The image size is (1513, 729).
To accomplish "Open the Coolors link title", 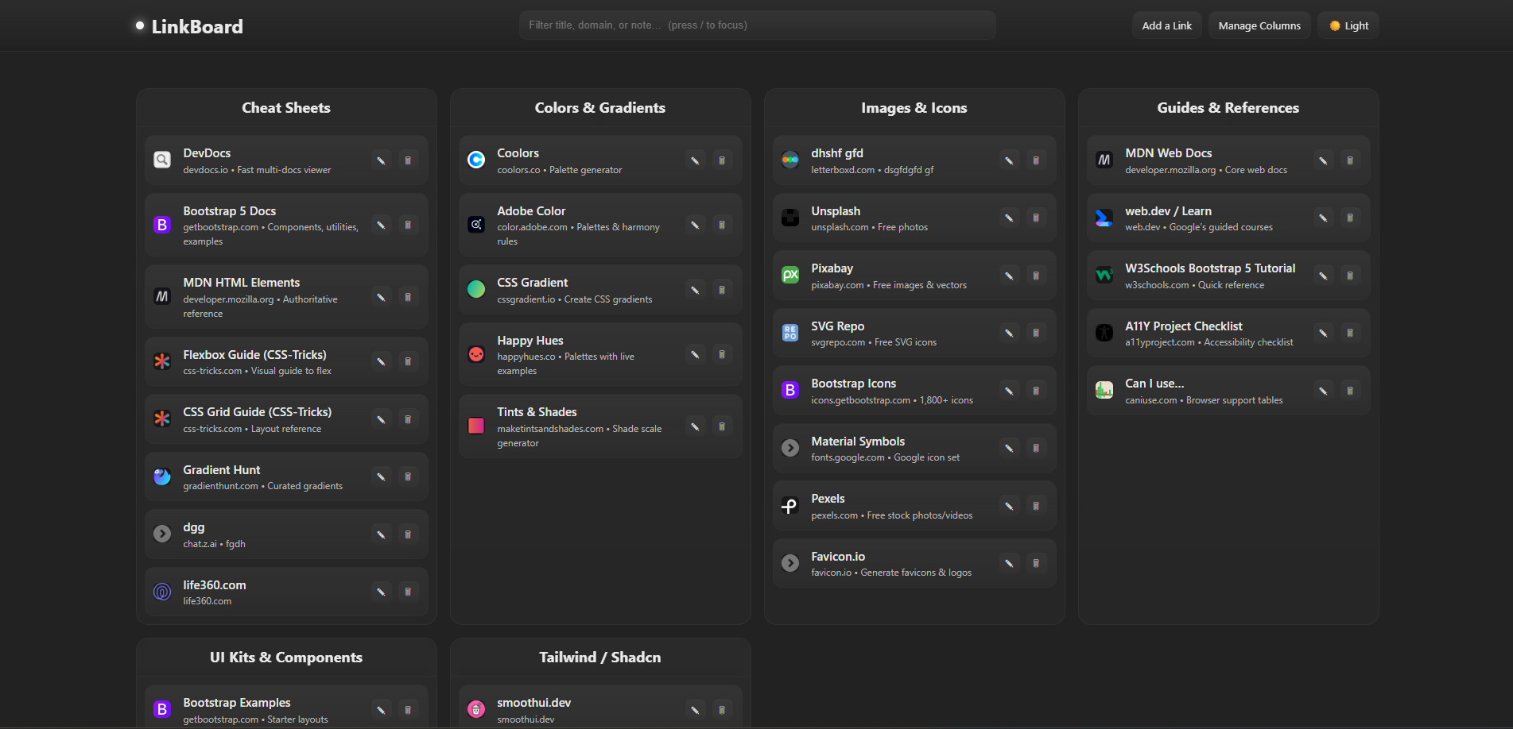I will (518, 153).
